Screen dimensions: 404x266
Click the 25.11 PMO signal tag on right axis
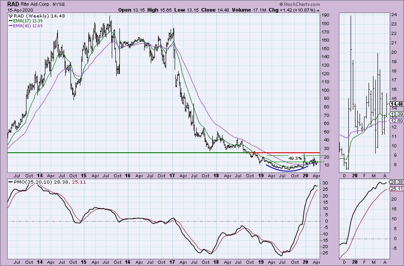click(396, 189)
